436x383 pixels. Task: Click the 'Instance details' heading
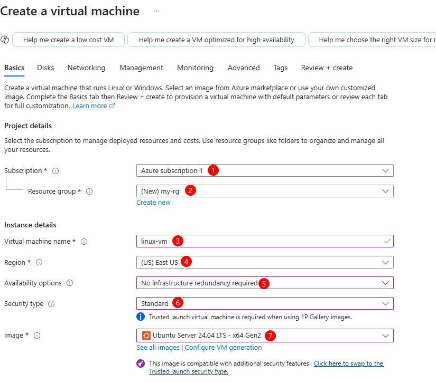click(x=30, y=225)
